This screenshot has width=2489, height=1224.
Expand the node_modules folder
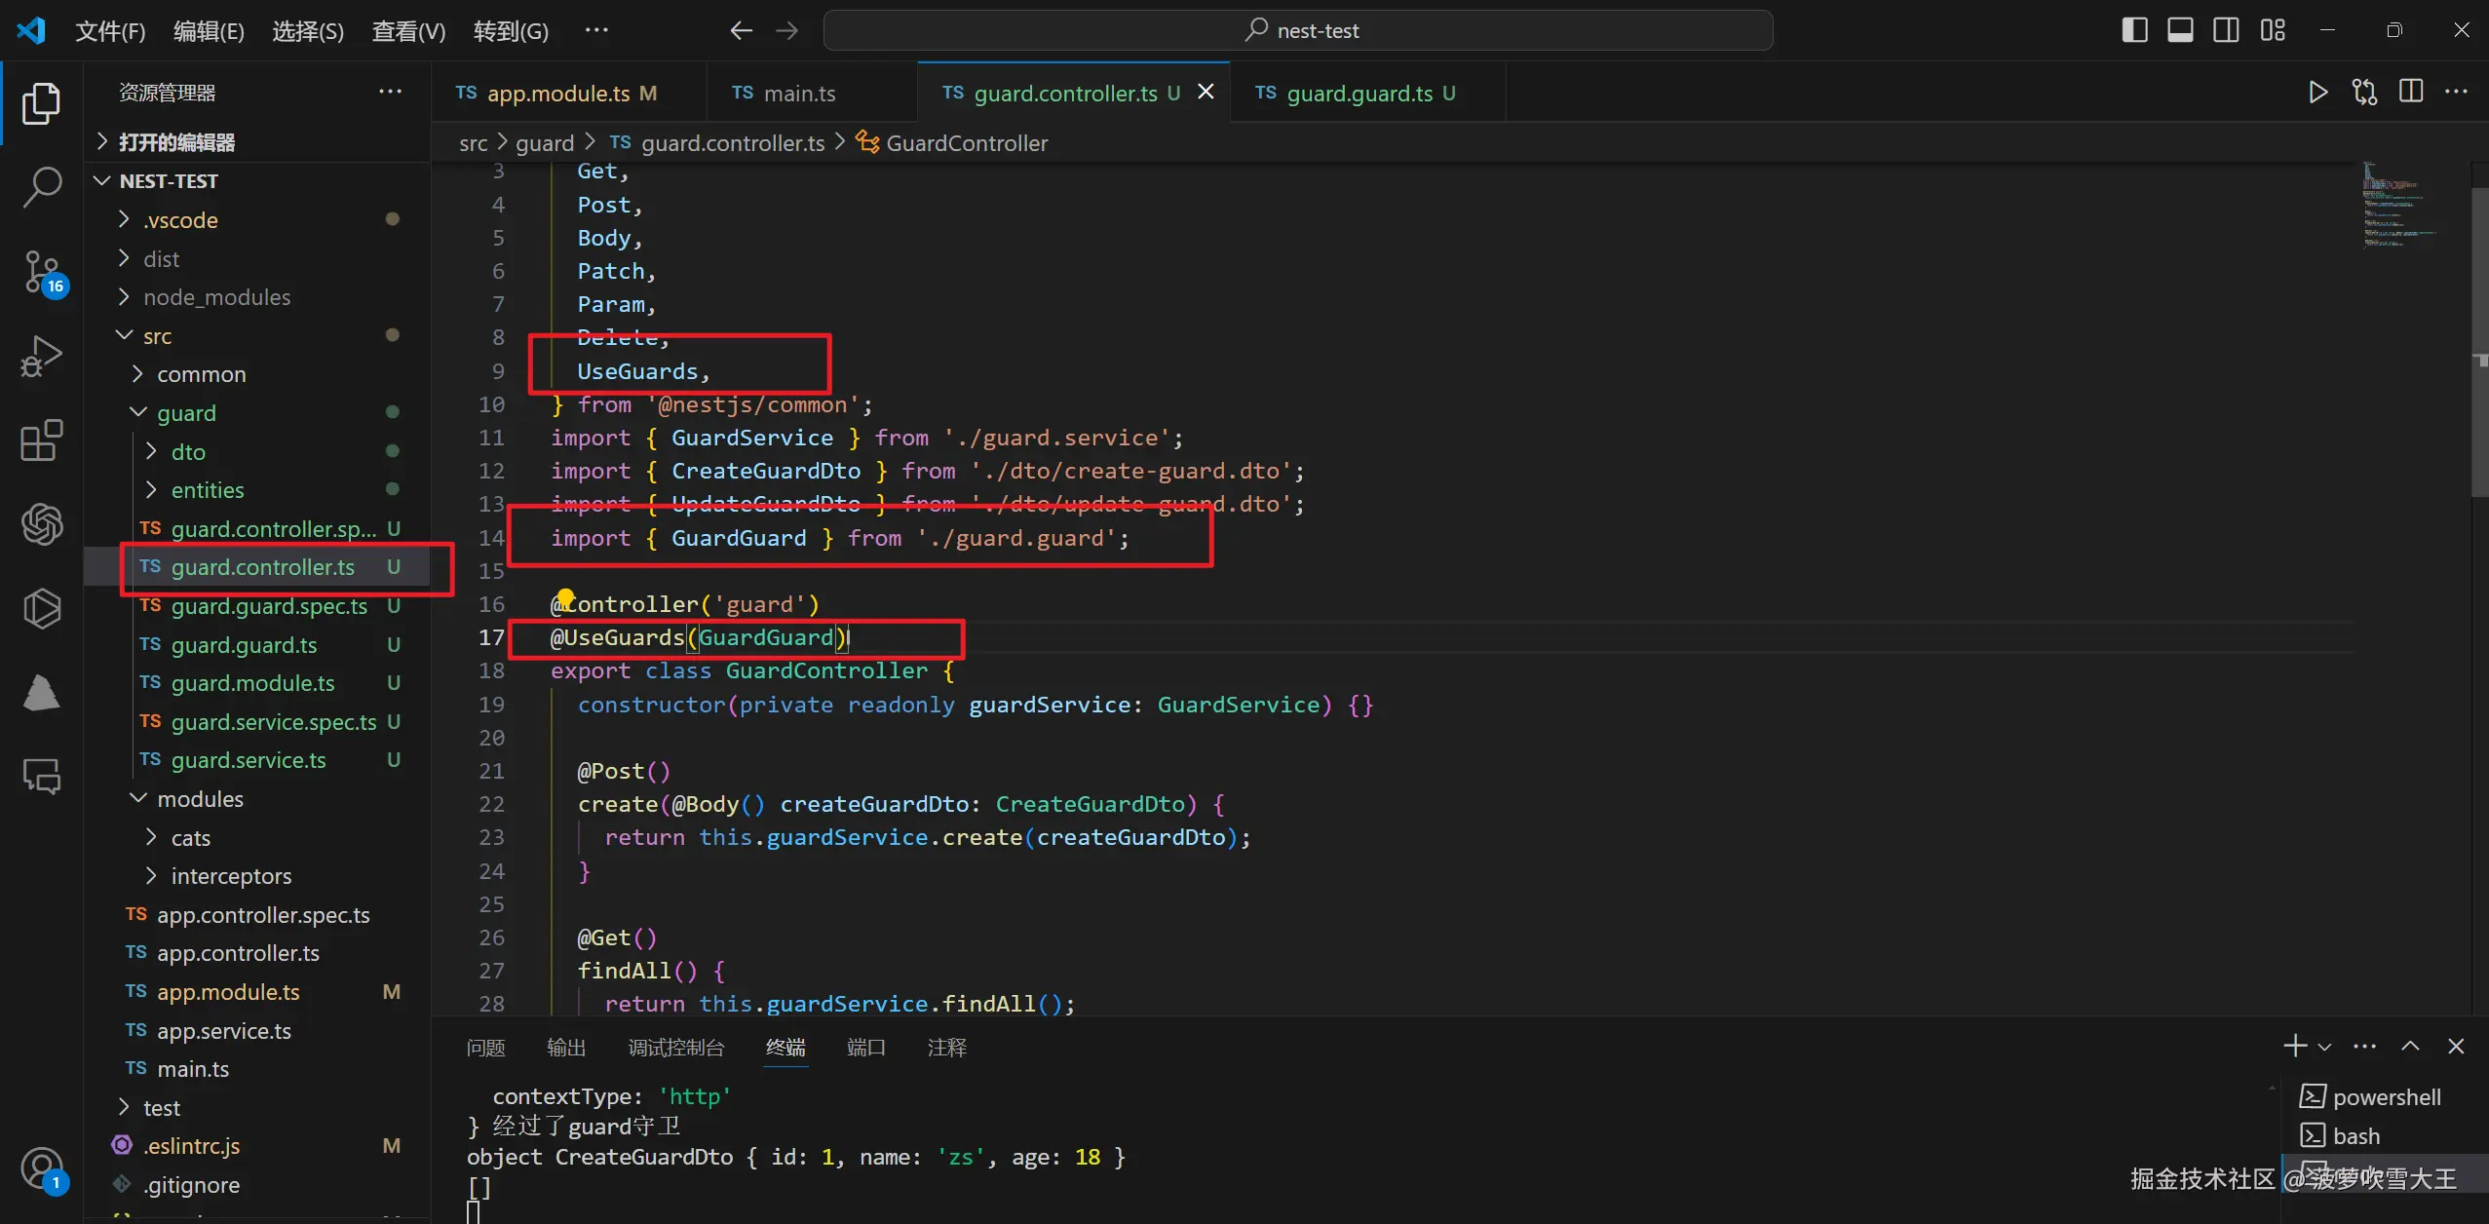tap(216, 297)
